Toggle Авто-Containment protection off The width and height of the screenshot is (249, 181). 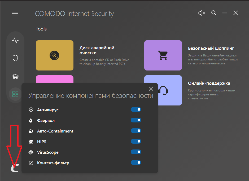pyautogui.click(x=136, y=131)
